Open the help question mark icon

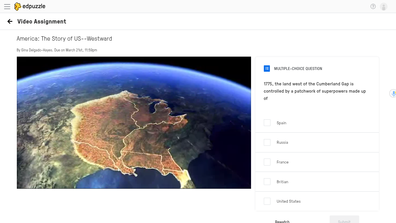(x=373, y=6)
